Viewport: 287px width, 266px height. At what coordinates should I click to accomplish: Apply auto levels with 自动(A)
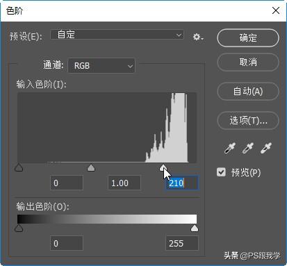coord(248,91)
